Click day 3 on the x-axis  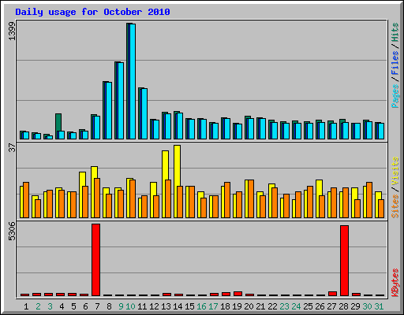[x=50, y=306]
